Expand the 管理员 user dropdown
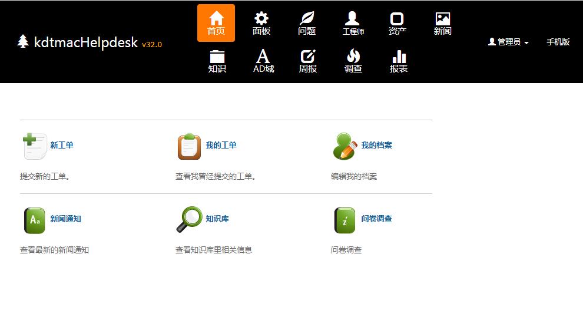This screenshot has height=333, width=583. [508, 42]
